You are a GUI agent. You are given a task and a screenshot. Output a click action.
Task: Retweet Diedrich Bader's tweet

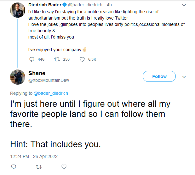click(57, 59)
